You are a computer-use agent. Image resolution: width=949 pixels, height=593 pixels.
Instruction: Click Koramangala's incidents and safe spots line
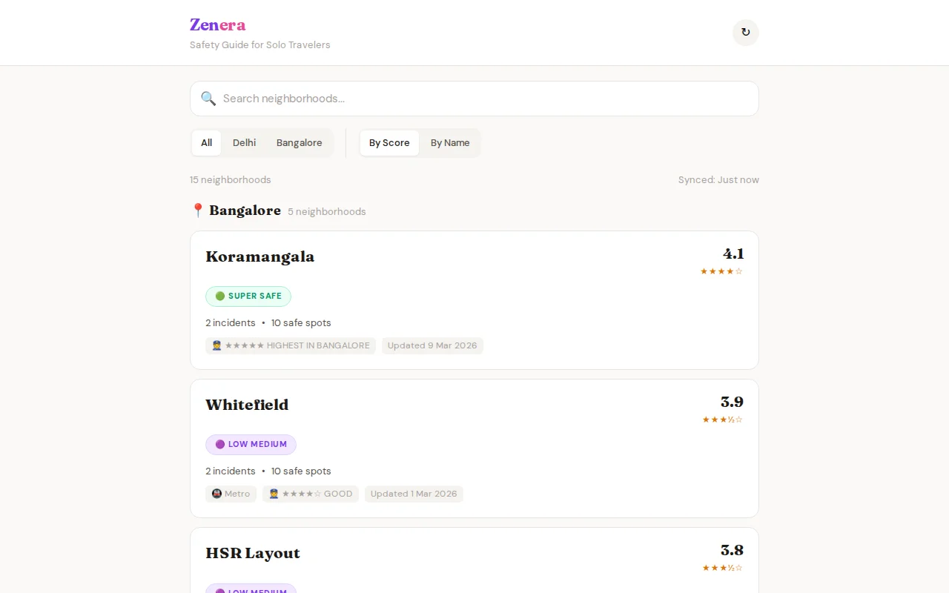pos(268,323)
